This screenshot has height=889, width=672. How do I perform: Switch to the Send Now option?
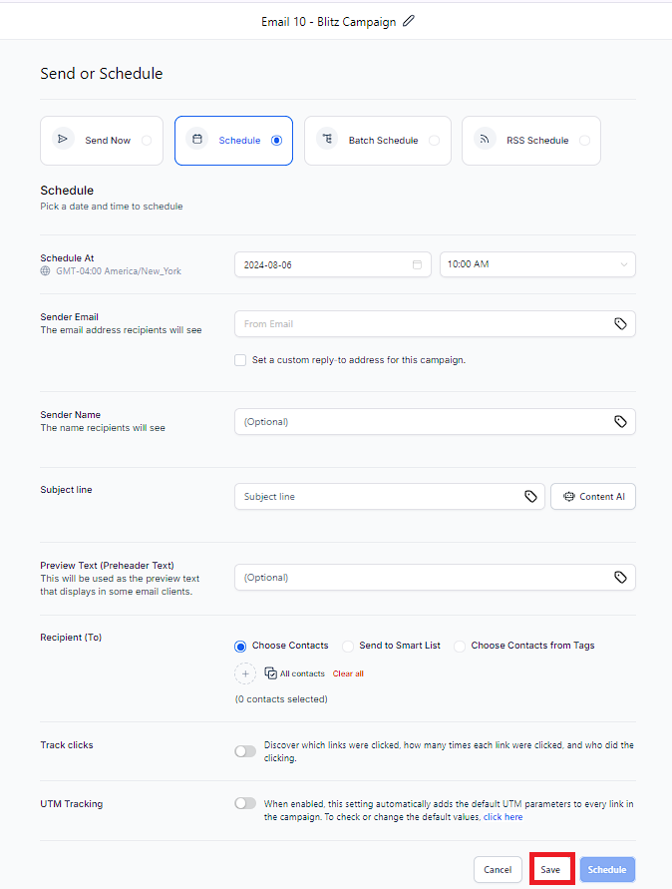coord(102,141)
